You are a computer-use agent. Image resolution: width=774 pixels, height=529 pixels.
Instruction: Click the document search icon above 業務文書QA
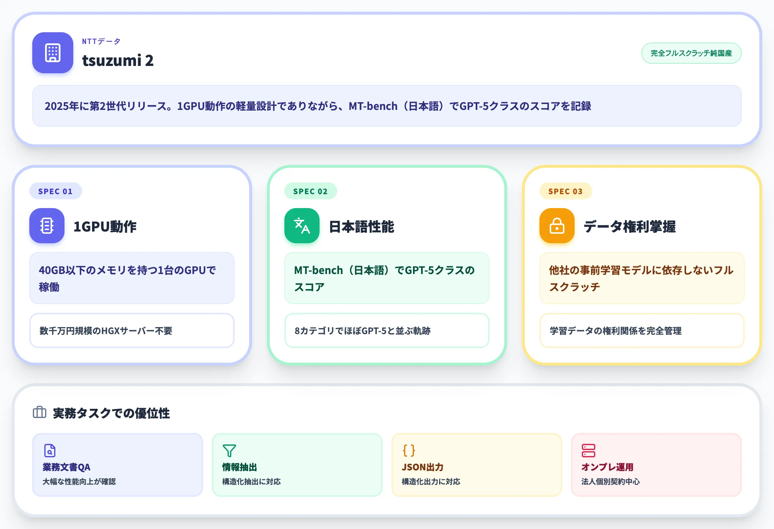[49, 451]
